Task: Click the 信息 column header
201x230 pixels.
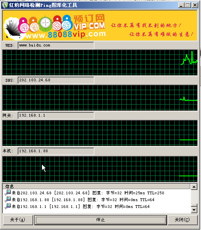Action: pos(96,186)
